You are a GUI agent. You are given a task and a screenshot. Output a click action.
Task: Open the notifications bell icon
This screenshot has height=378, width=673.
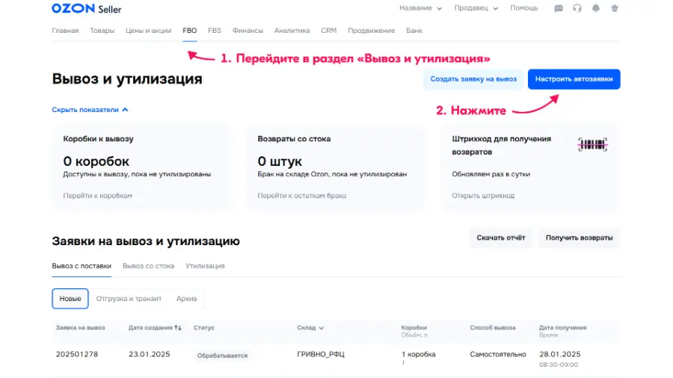coord(596,8)
